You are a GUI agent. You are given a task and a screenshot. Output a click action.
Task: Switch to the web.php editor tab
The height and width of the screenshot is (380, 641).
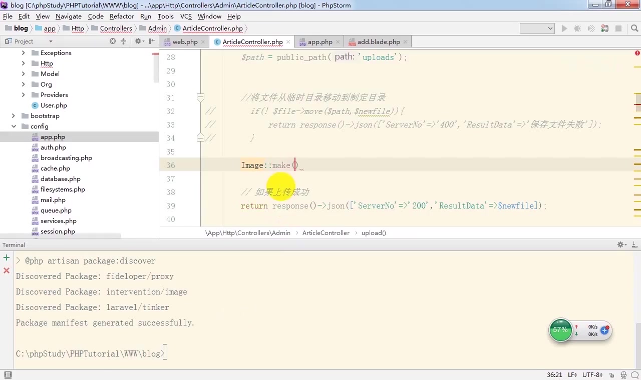(184, 42)
